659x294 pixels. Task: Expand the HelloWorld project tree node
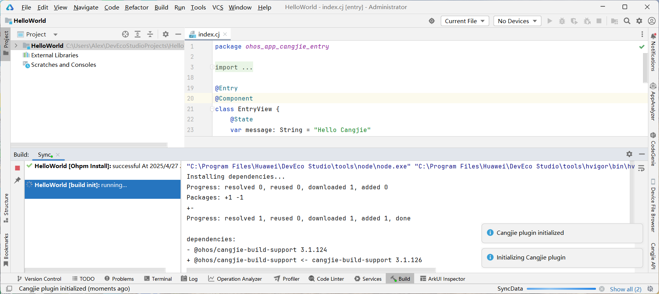point(16,46)
